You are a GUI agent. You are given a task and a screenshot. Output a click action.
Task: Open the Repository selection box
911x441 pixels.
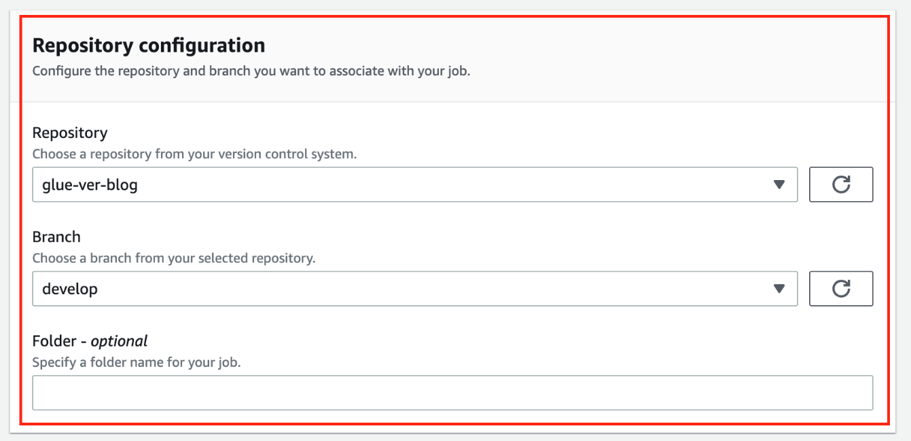pos(414,185)
